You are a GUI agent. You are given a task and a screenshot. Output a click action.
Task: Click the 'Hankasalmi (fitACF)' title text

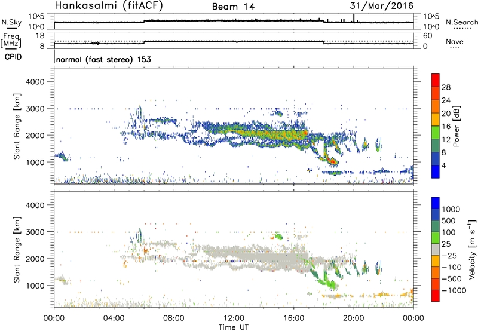pos(108,6)
